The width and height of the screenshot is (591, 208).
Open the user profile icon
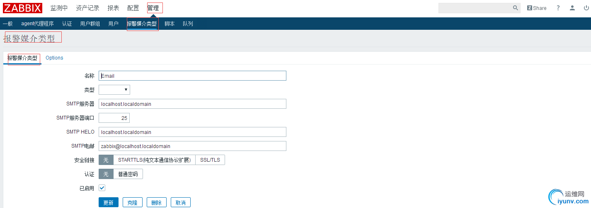coord(572,8)
